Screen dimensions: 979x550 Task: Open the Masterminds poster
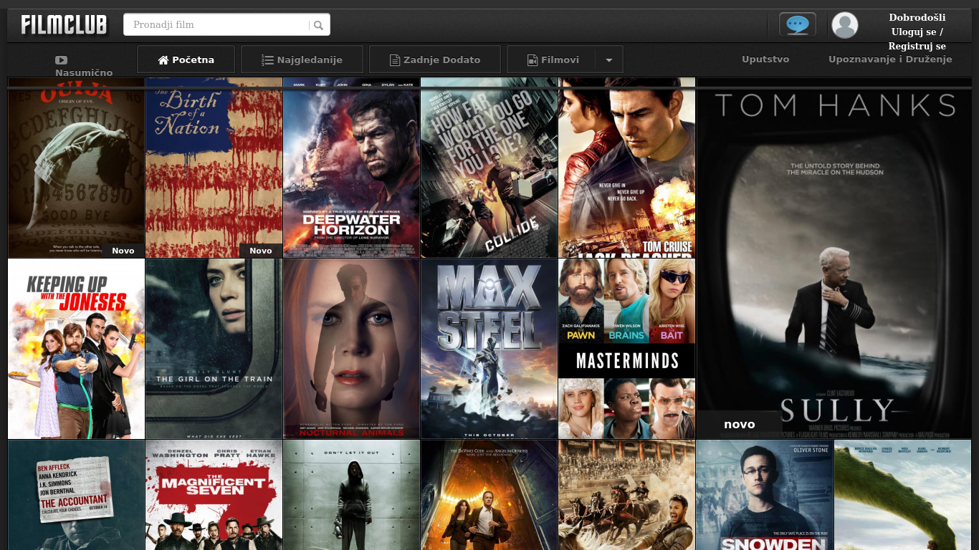click(626, 349)
